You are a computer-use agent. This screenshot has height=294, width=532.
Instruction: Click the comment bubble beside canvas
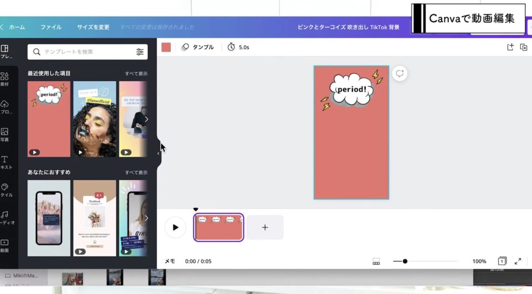click(x=400, y=73)
